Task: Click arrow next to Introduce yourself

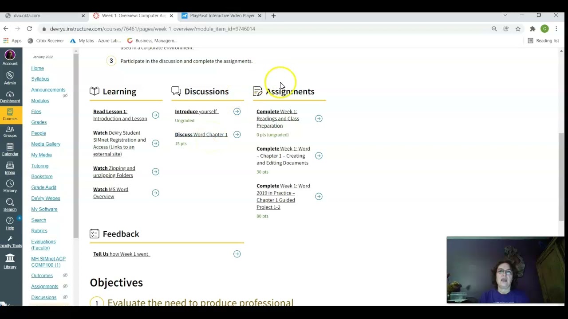Action: coord(237,112)
